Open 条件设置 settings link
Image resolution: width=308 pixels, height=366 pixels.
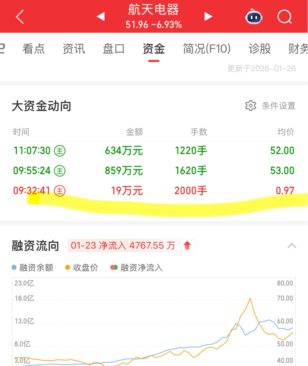click(279, 106)
